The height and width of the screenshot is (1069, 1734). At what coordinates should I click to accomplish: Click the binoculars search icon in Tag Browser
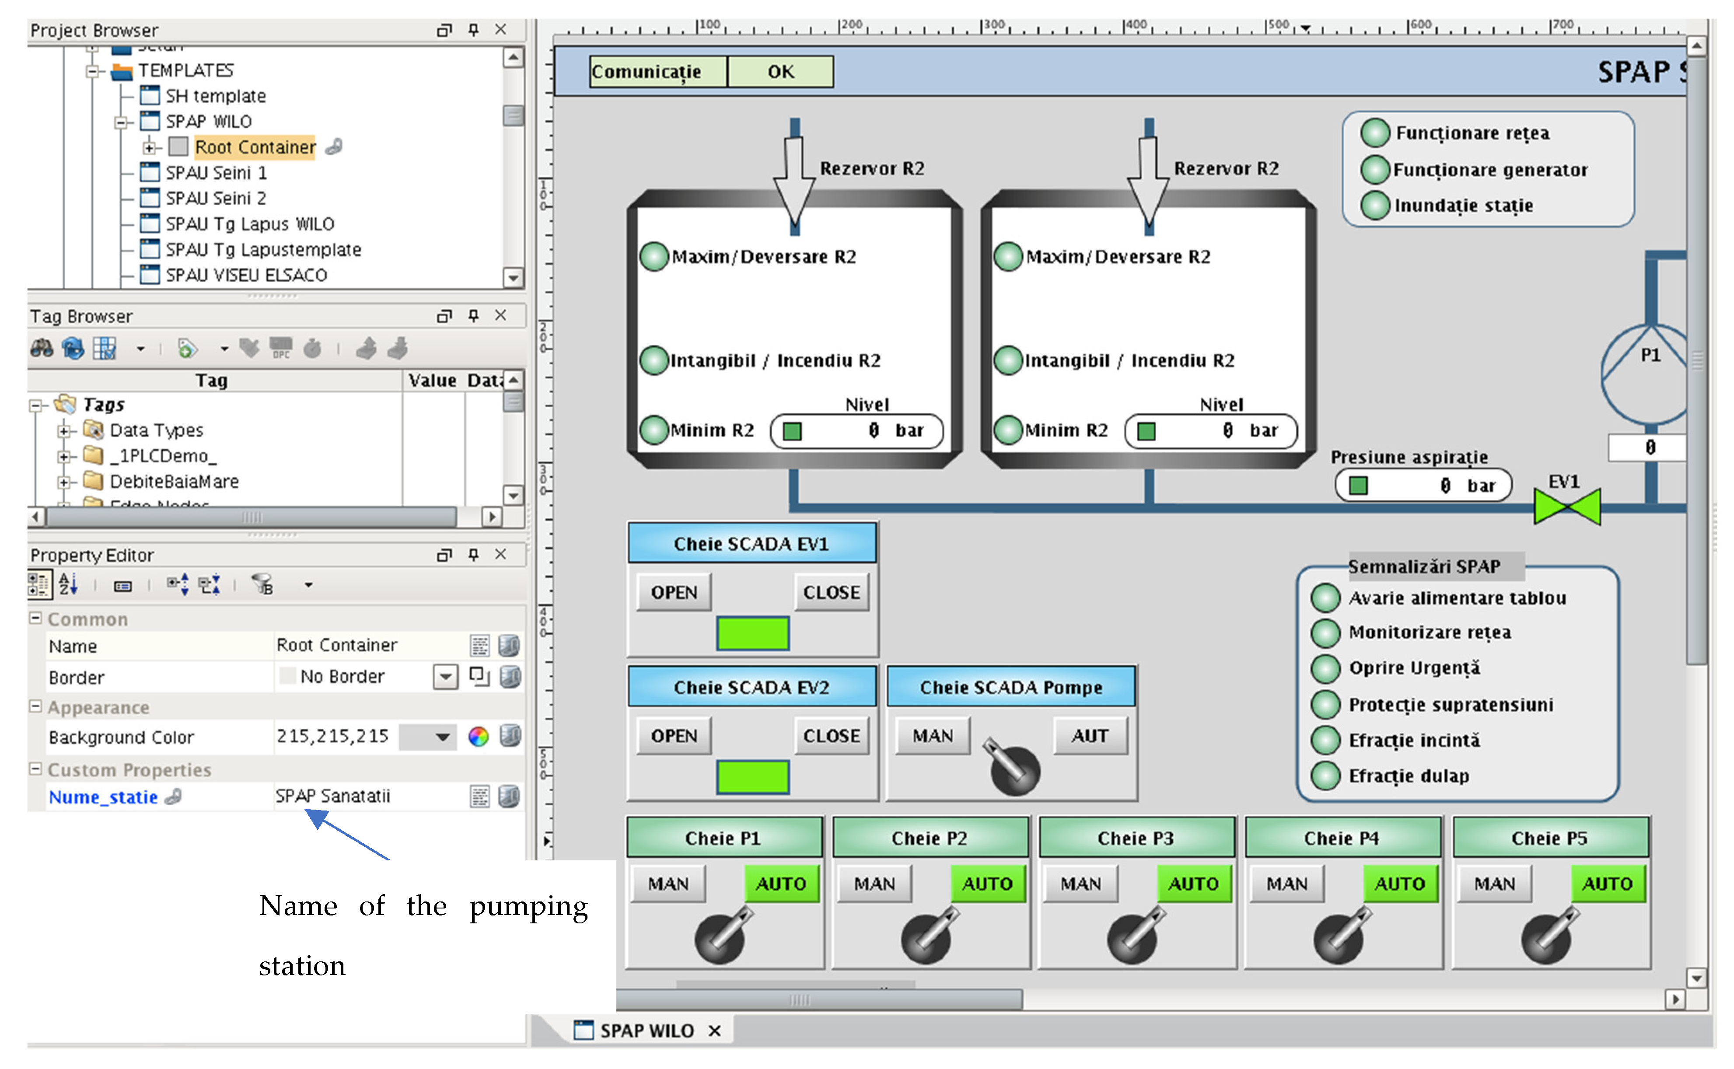[41, 349]
